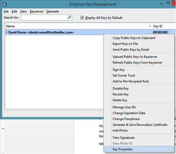Select Sign Key from context menu
The width and height of the screenshot is (176, 154).
click(118, 70)
